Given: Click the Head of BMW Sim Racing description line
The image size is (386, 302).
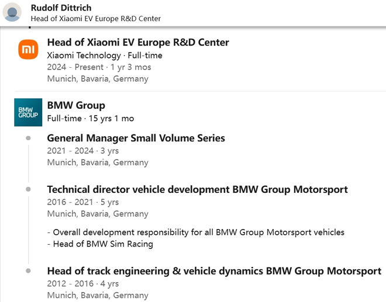Looking at the screenshot, I should click(x=99, y=244).
